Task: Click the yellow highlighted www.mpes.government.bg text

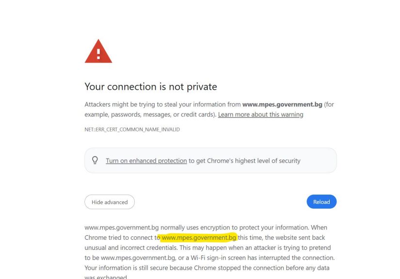Action: coord(199,238)
